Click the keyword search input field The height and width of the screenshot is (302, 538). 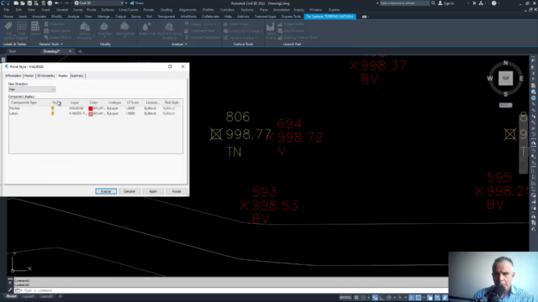404,3
